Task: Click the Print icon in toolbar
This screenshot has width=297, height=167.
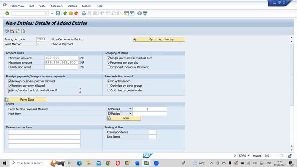Action: pos(84,13)
